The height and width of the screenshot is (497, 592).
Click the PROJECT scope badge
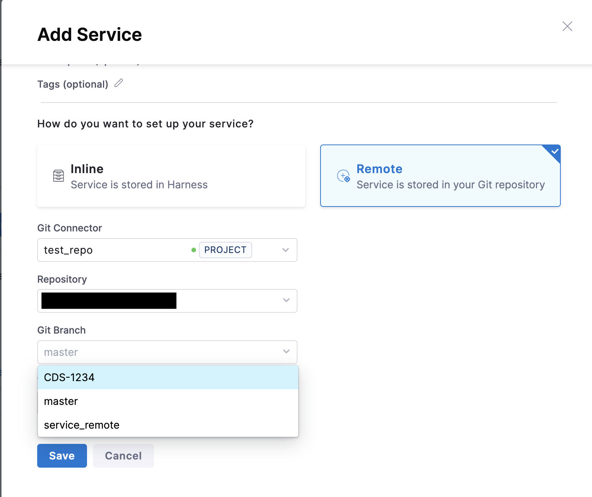pyautogui.click(x=225, y=250)
